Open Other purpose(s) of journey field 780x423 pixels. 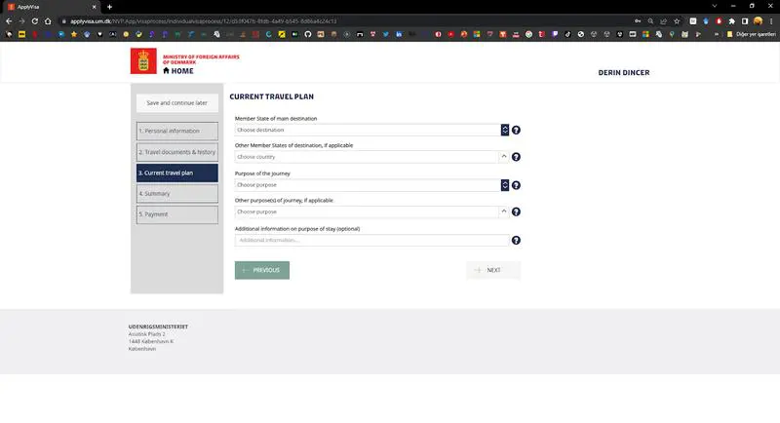[367, 211]
